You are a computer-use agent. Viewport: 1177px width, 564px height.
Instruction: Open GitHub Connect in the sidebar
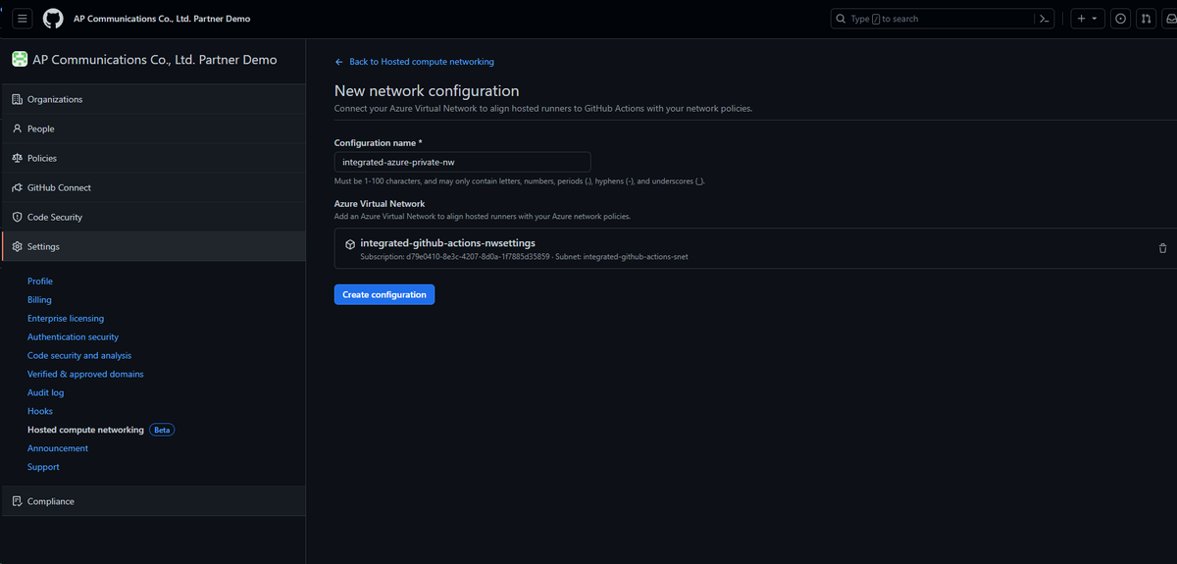point(153,187)
